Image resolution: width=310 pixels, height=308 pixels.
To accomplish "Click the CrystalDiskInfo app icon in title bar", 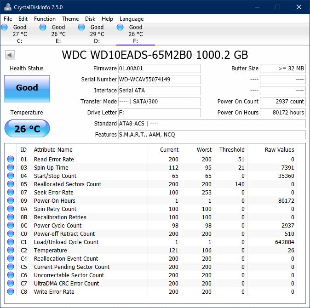I will 8,7.
